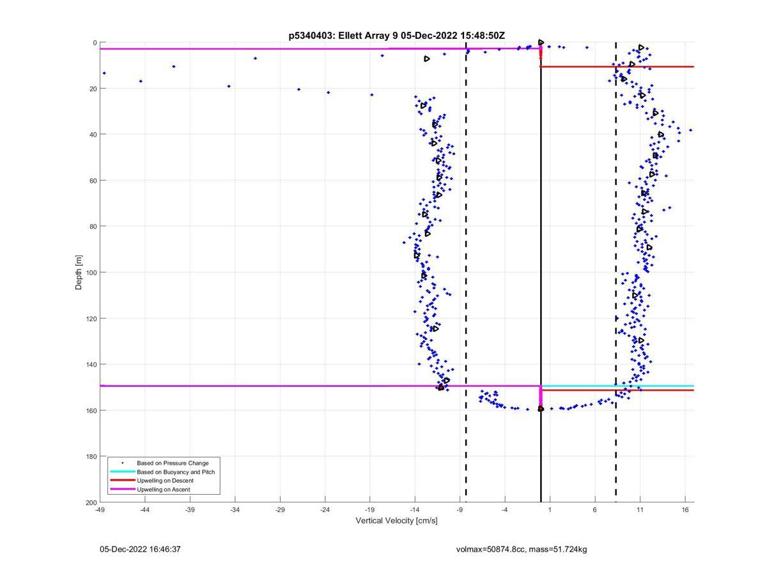The image size is (767, 565).
Task: Click the plot title 'p5340403: Ellett Array 9'
Action: pos(343,36)
